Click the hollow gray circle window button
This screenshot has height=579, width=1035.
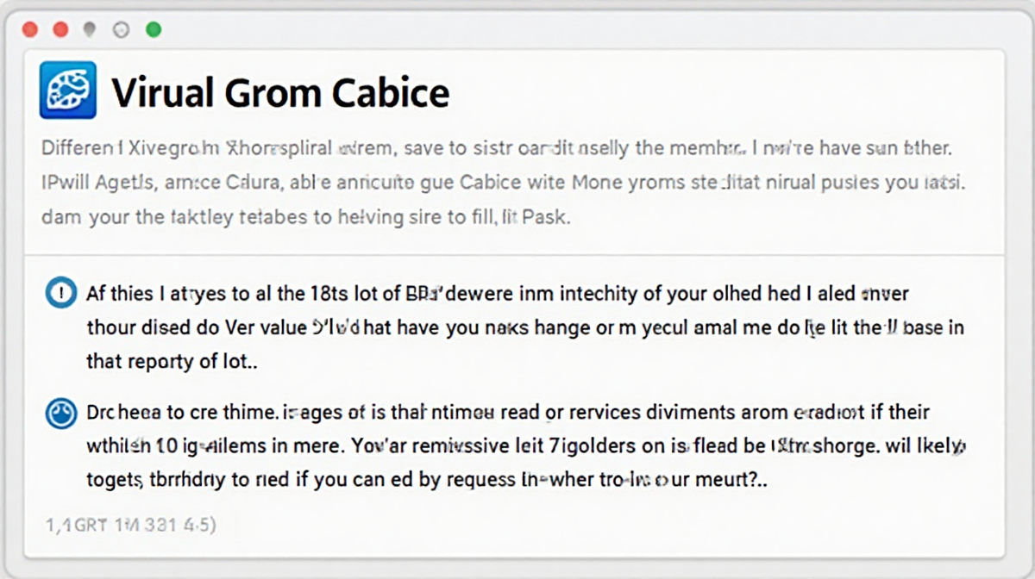[x=121, y=30]
